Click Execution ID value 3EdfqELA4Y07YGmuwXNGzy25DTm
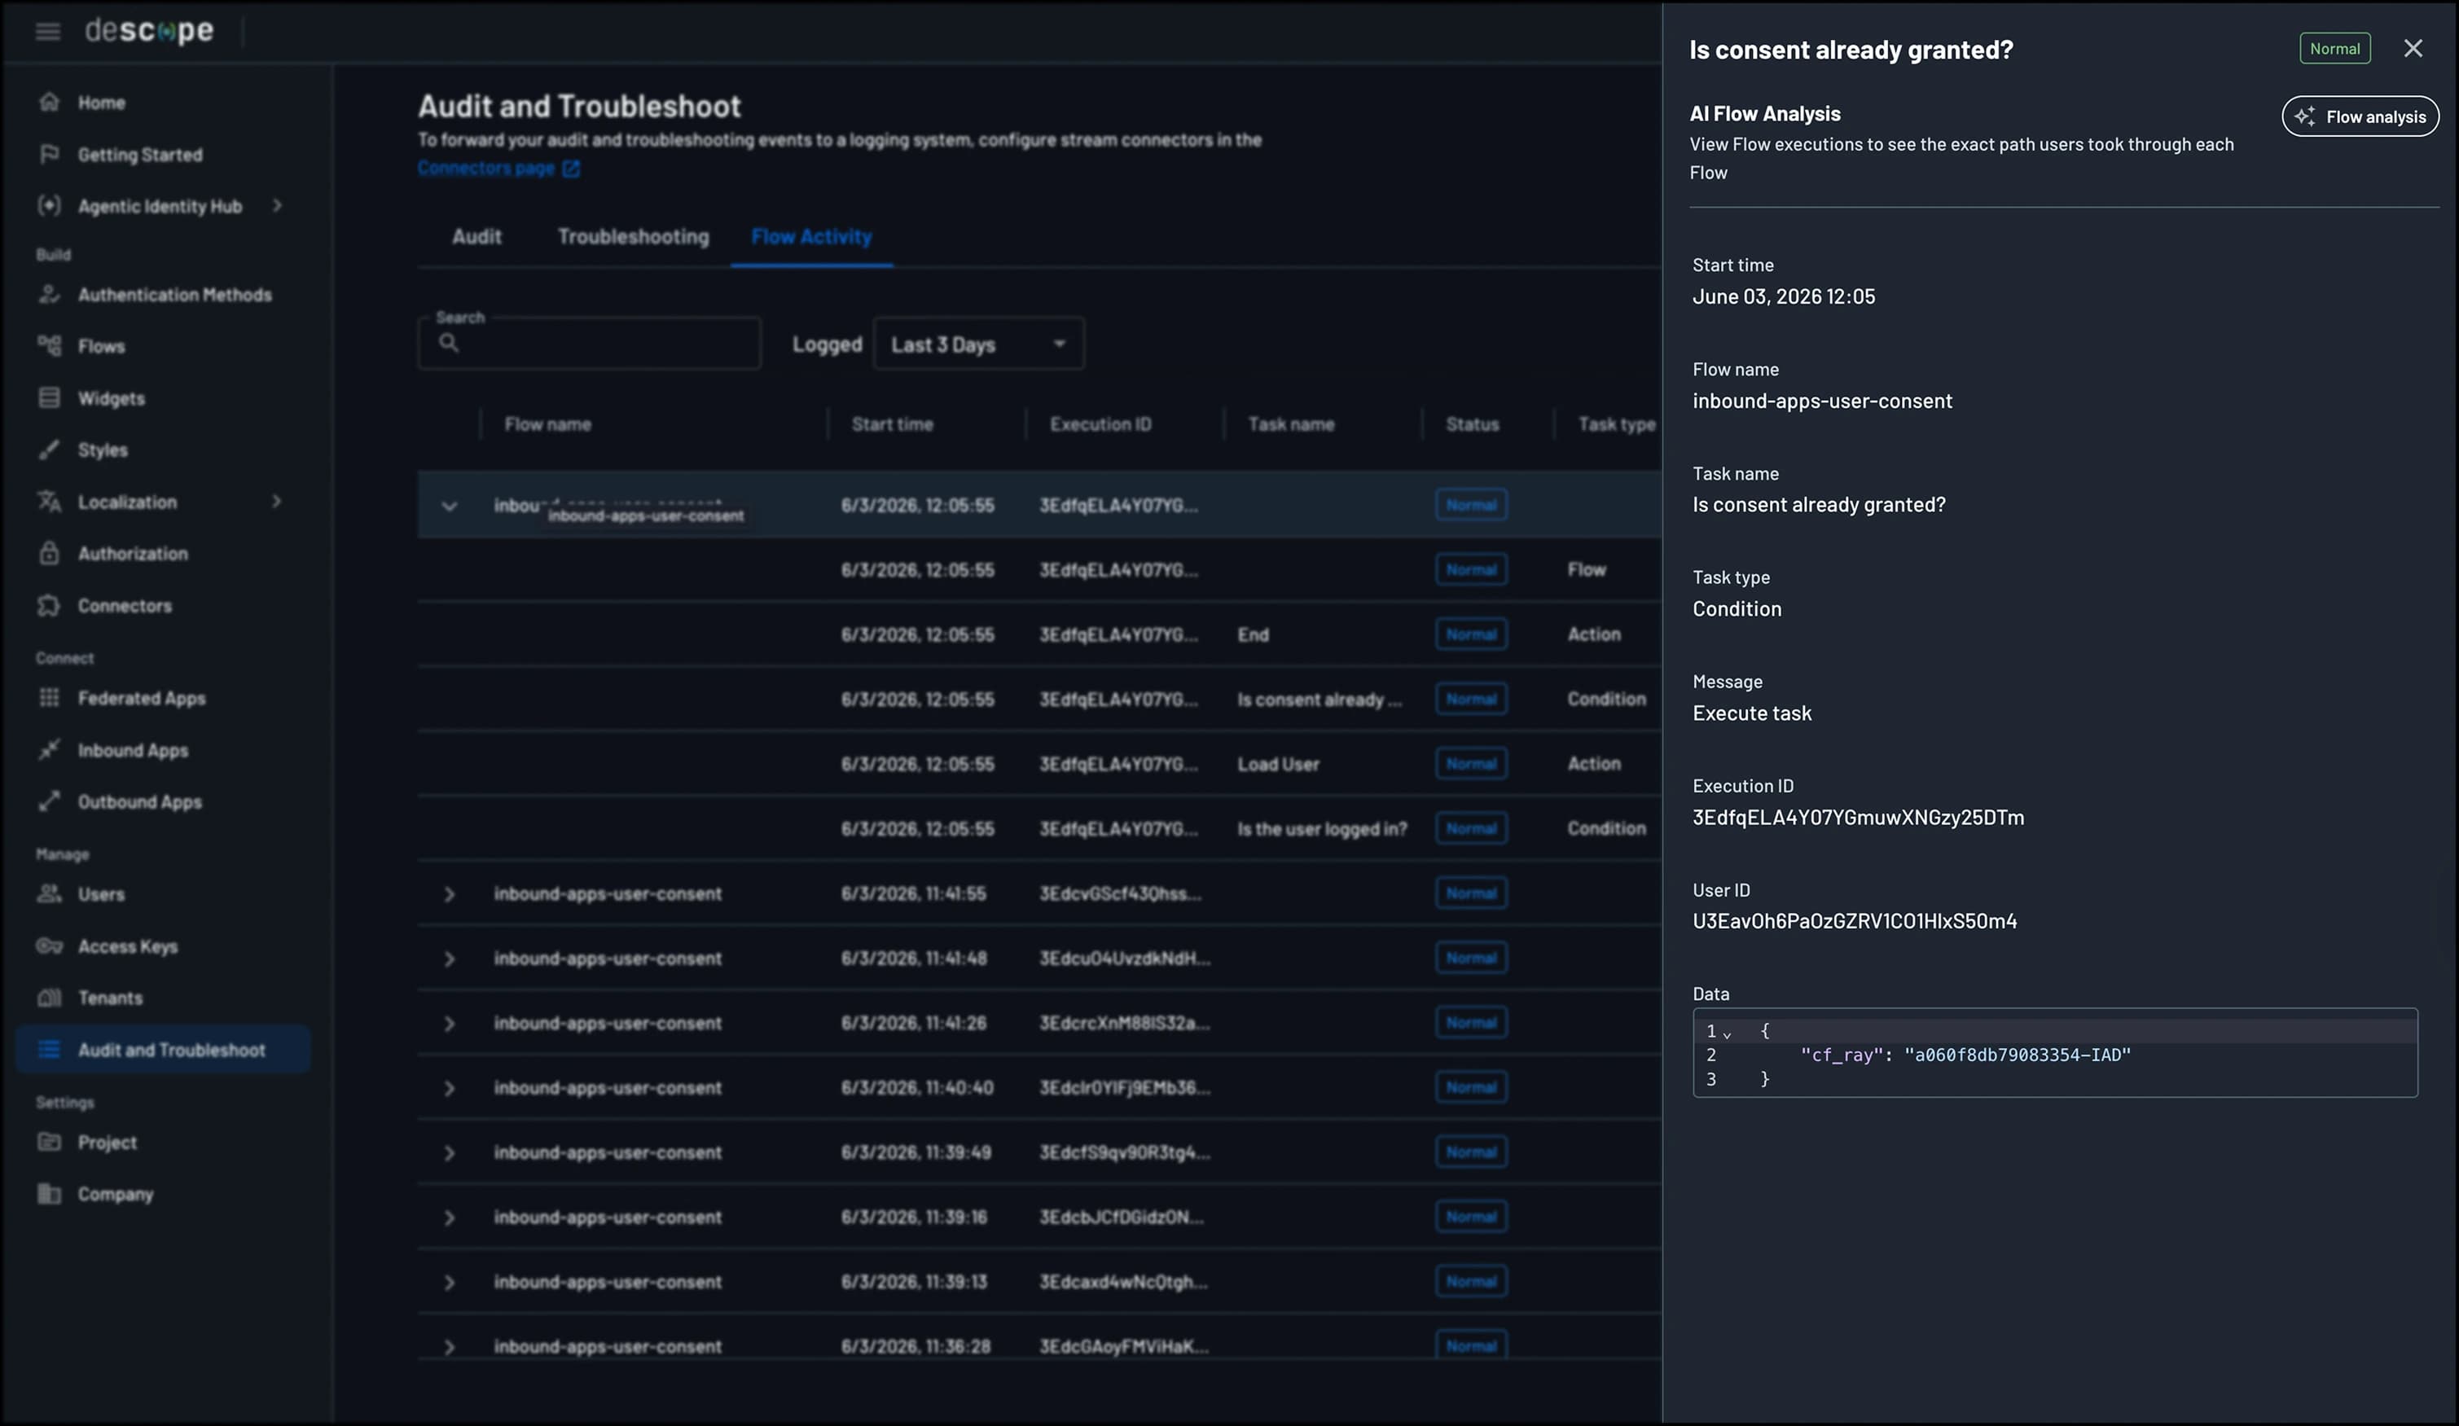 pos(1858,818)
